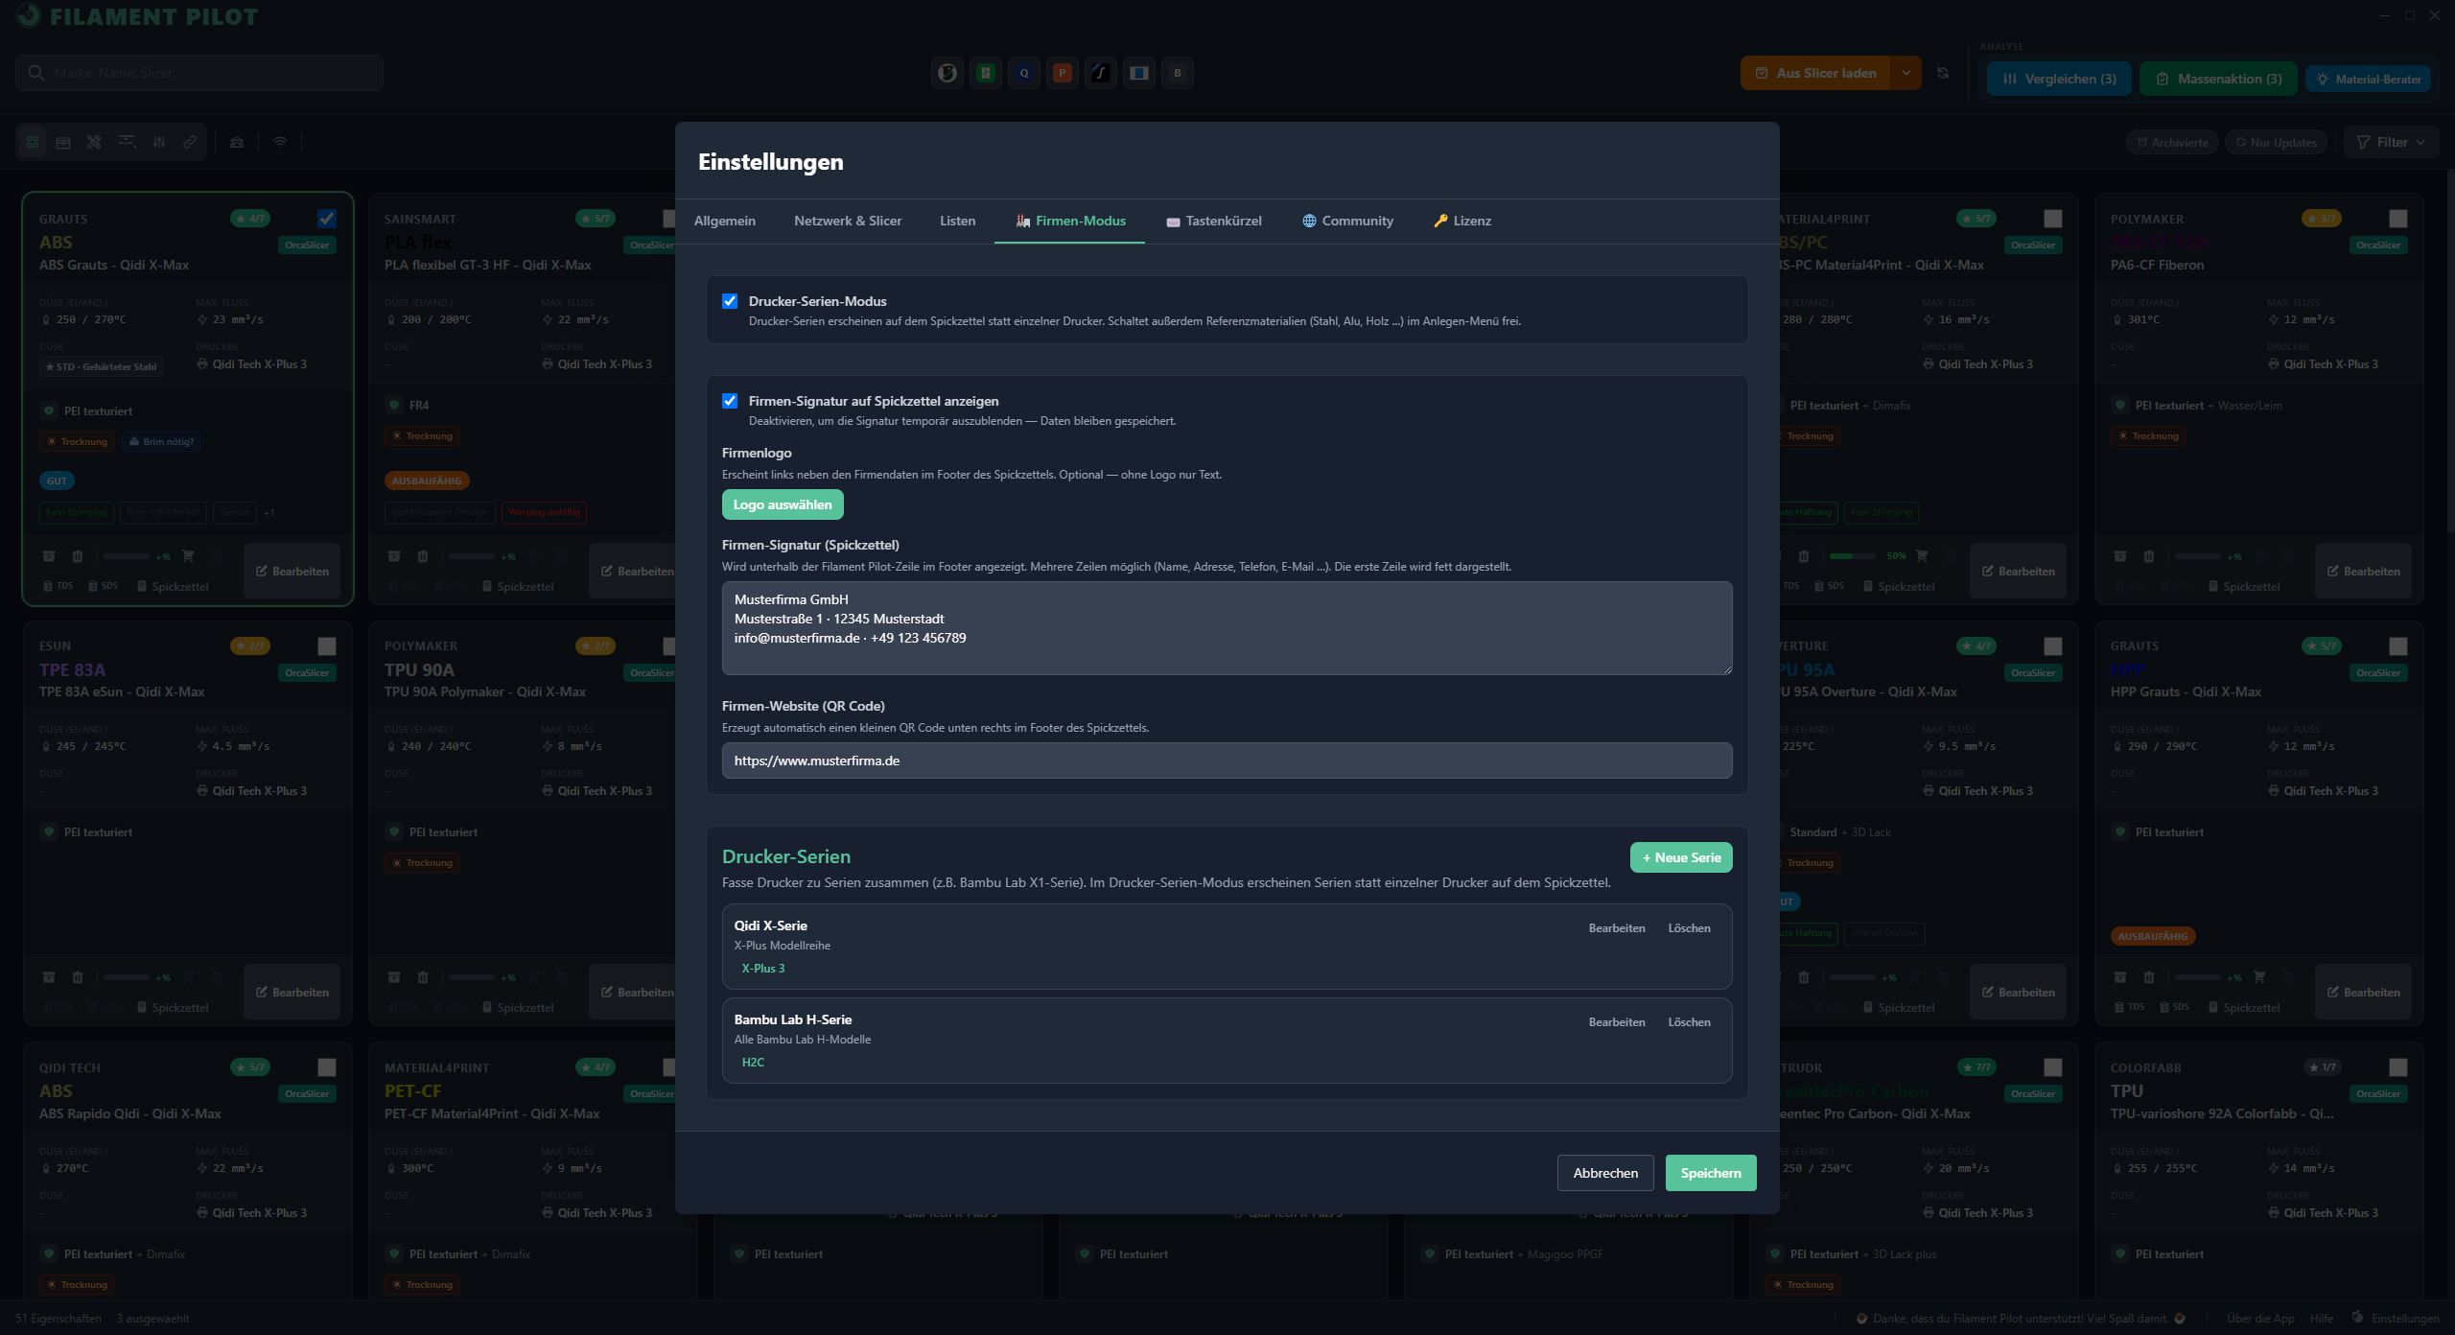Click the Logo auswählen button

[x=783, y=504]
